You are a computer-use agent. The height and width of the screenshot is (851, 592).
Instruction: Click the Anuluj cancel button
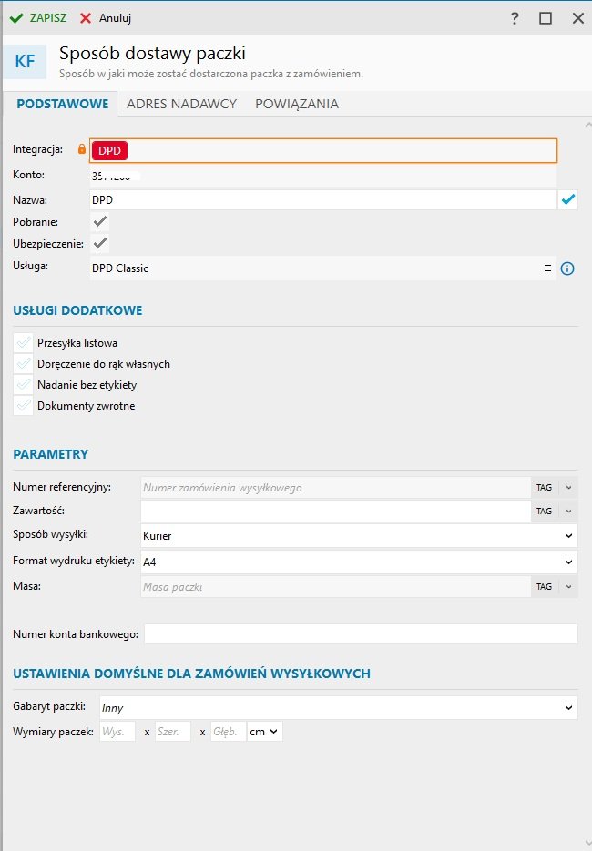pos(106,17)
